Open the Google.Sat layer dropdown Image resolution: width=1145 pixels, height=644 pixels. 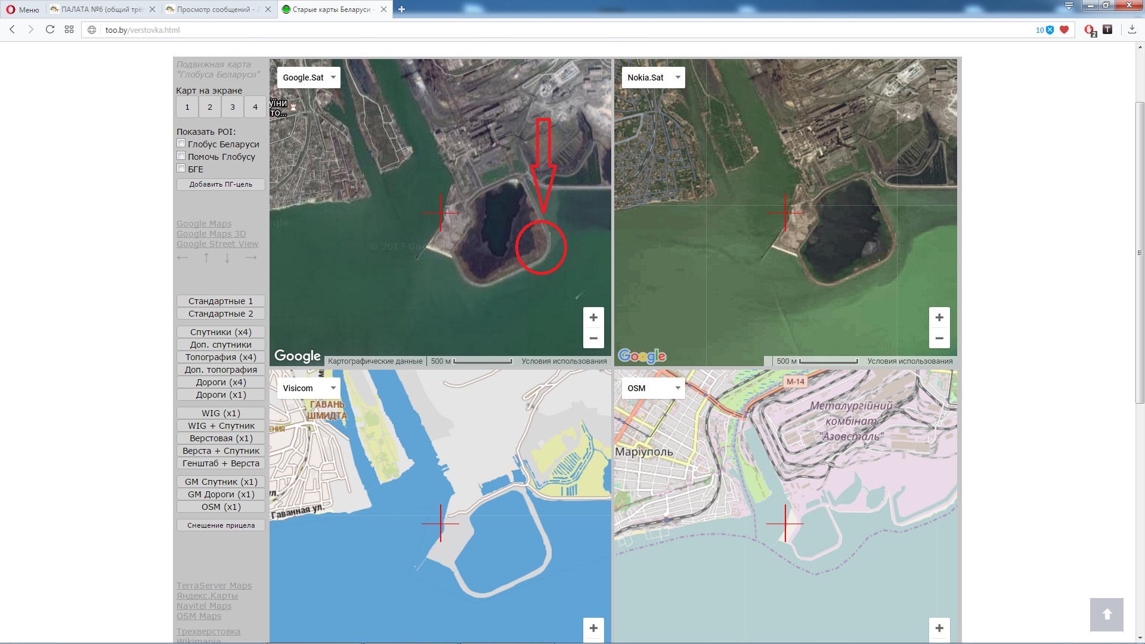(308, 78)
